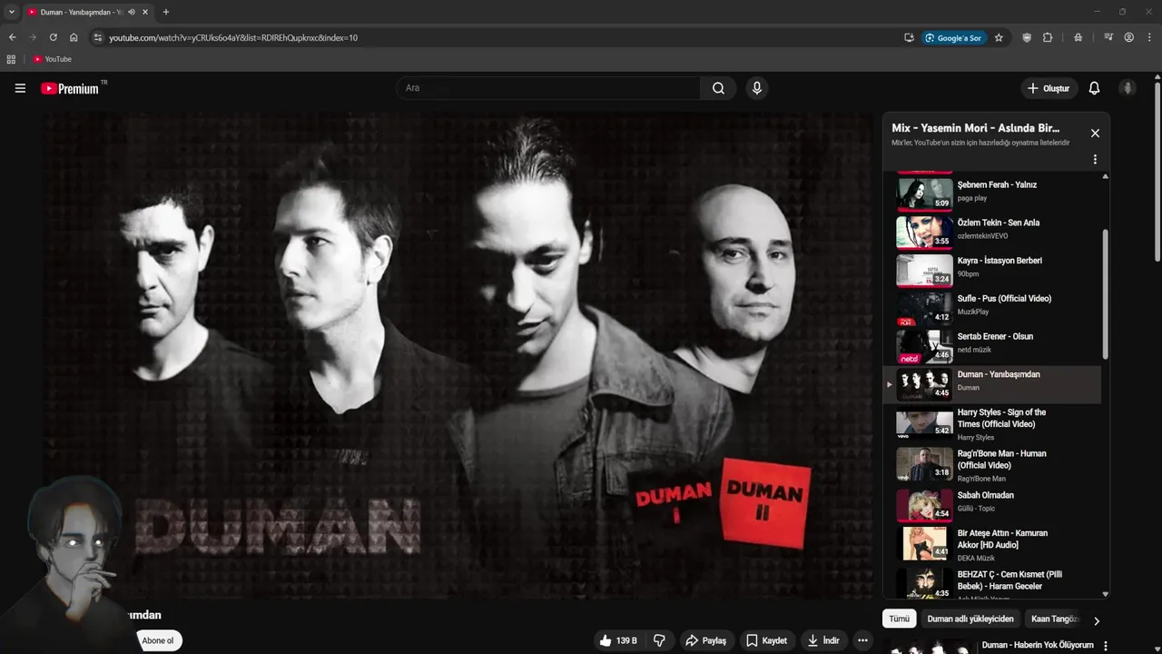Click the Mix - Yasemin Mori playlist title
Viewport: 1162px width, 654px height.
tap(976, 128)
